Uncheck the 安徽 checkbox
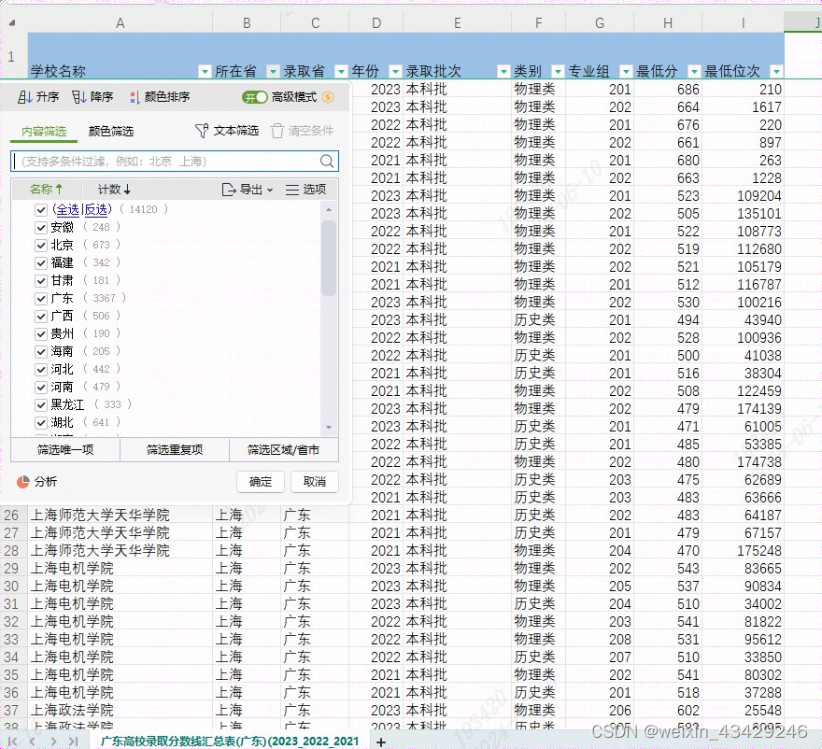Screen dimensions: 822x749 point(41,228)
